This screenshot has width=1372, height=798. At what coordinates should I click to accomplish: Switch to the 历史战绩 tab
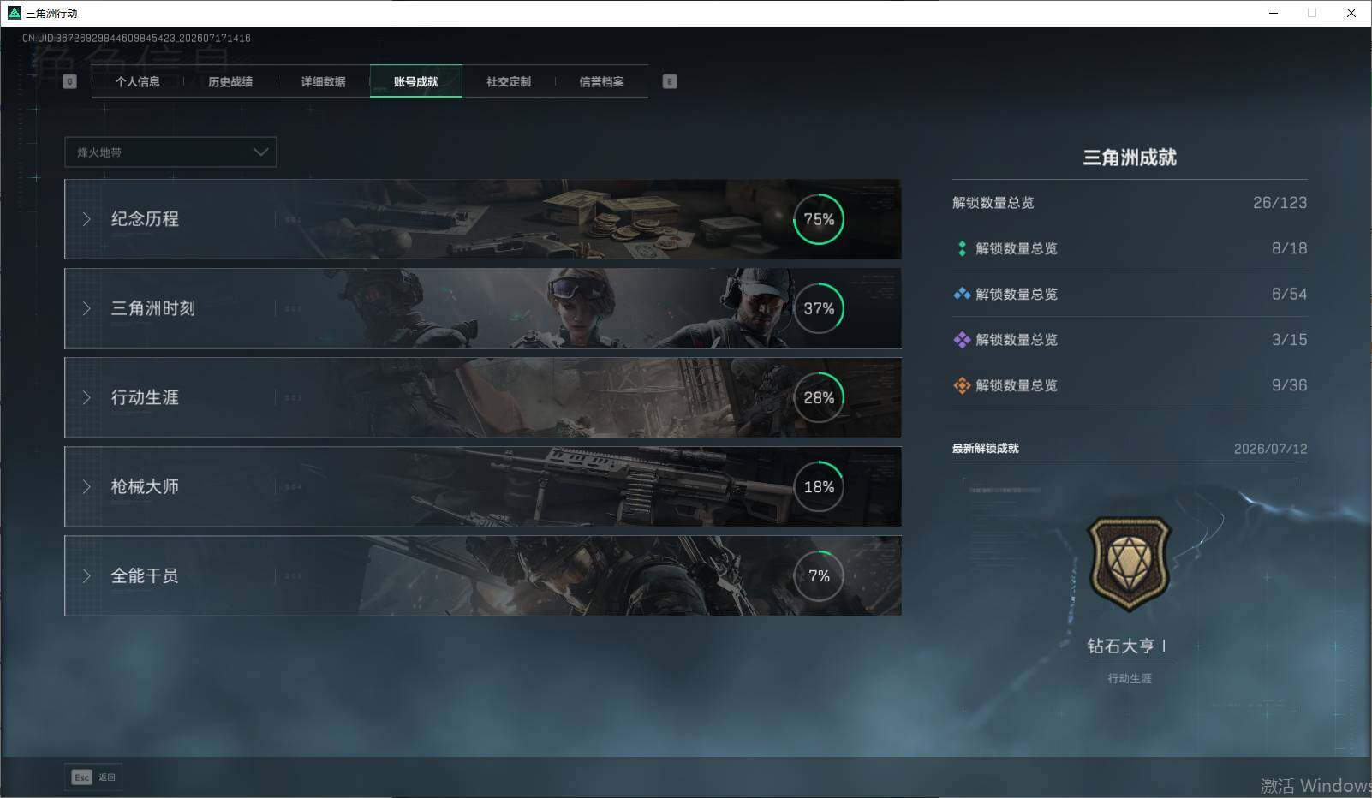(230, 81)
